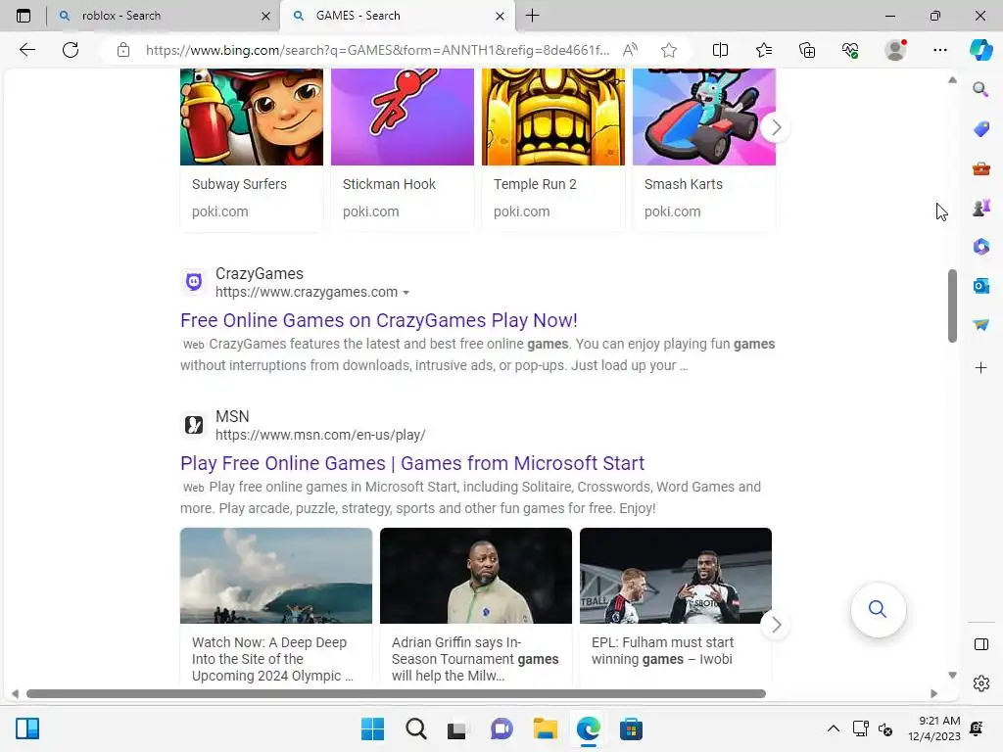This screenshot has width=1003, height=752.
Task: Expand the crazygames.com URL dropdown arrow
Action: (406, 292)
